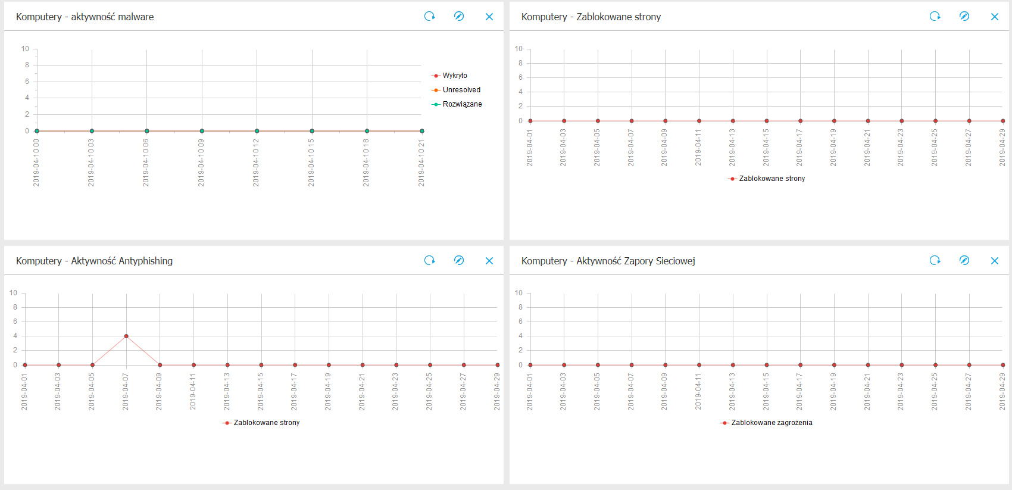Viewport: 1012px width, 490px height.
Task: Click the Komputery - aktywność malware title
Action: point(85,17)
